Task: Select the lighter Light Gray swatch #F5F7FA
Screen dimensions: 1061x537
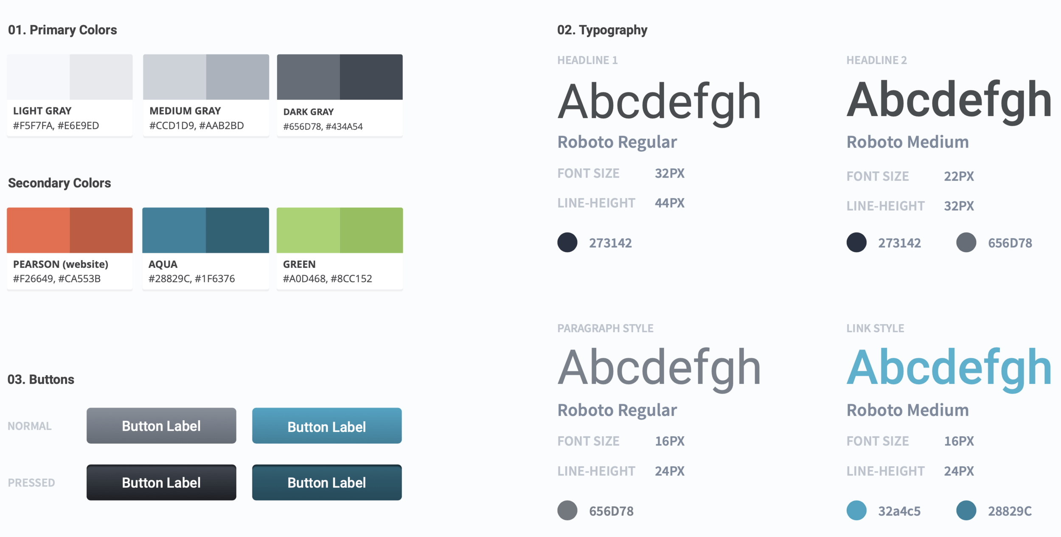Action: pyautogui.click(x=38, y=77)
